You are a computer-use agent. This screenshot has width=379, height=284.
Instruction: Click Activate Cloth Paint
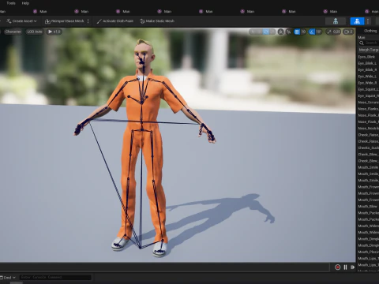(x=115, y=21)
